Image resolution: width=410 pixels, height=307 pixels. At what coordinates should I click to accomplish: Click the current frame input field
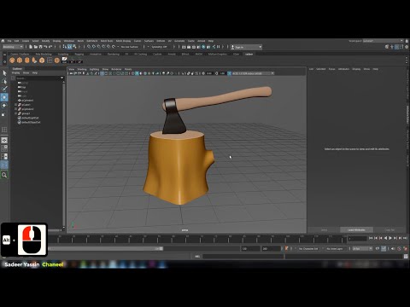tap(358, 239)
